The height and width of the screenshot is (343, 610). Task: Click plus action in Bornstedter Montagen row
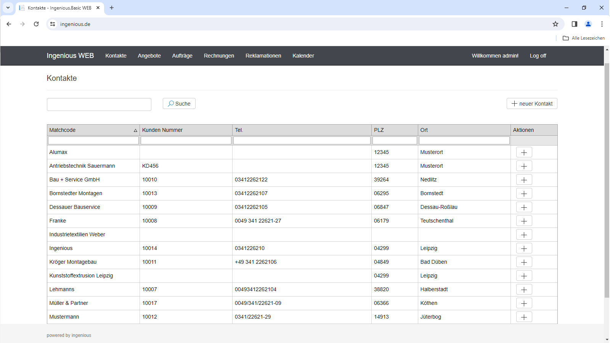pyautogui.click(x=524, y=194)
